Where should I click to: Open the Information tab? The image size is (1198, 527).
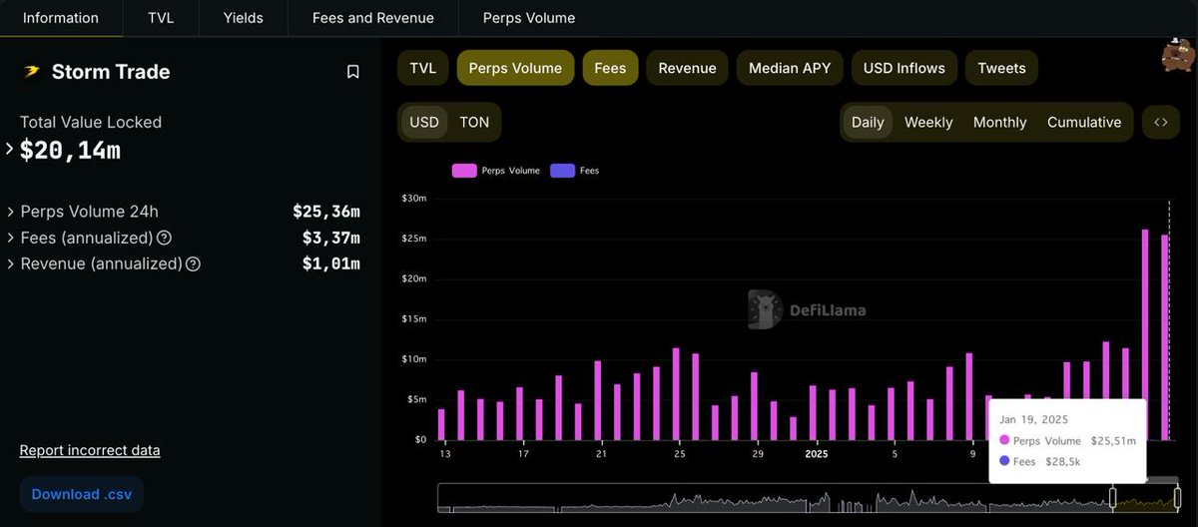61,18
